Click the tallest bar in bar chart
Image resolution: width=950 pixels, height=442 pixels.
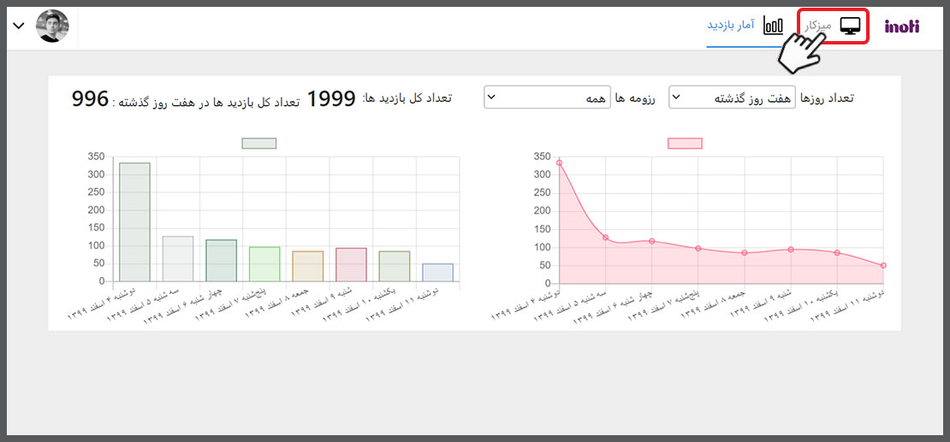click(x=134, y=222)
